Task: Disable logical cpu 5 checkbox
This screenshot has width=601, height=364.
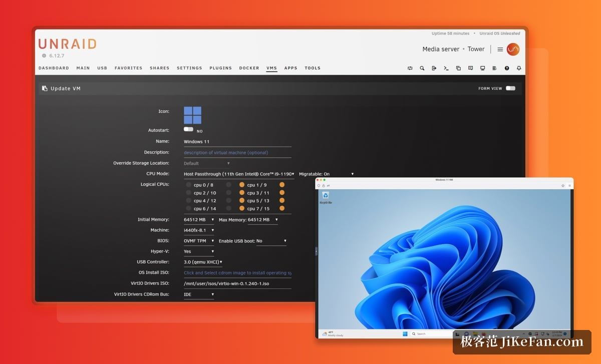Action: 242,200
